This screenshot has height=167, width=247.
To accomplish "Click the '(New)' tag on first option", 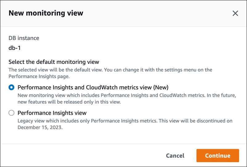I will click(x=160, y=87).
